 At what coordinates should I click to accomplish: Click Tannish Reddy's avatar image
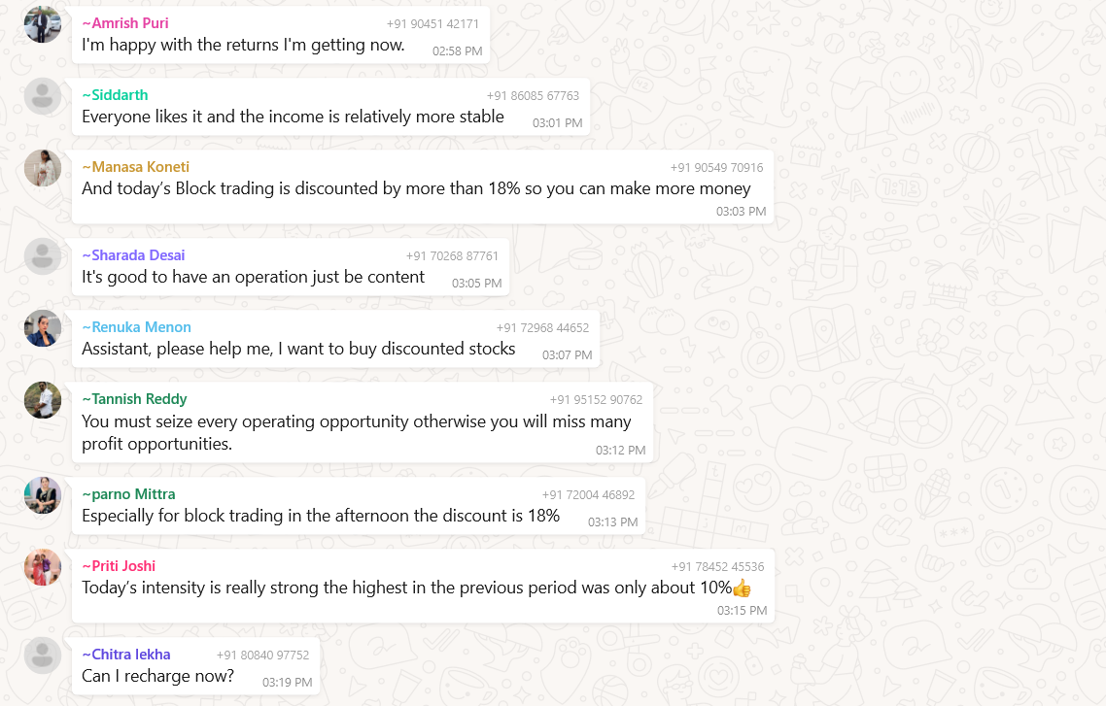click(x=43, y=400)
